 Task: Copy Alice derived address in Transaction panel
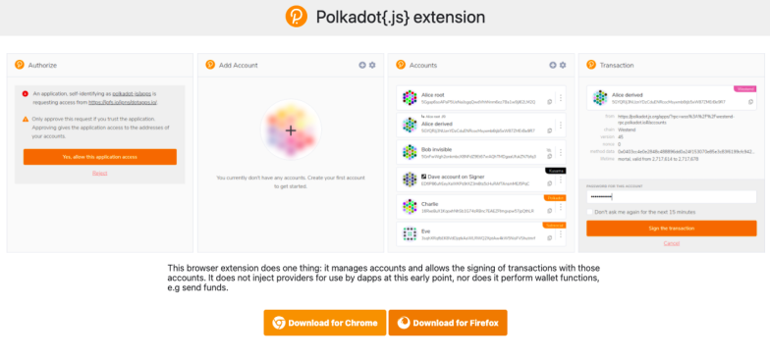point(750,102)
